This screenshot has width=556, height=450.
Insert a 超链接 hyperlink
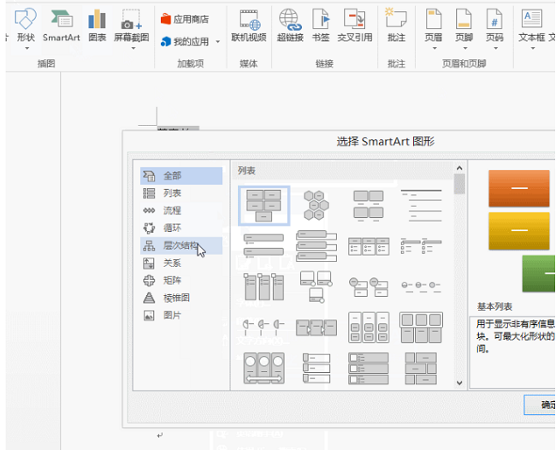pyautogui.click(x=290, y=26)
